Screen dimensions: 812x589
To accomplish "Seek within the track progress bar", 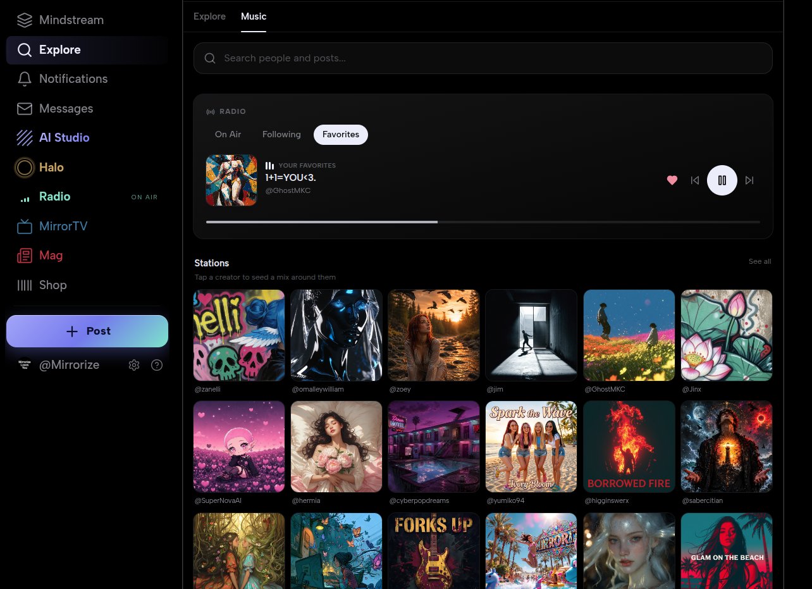I will point(483,222).
